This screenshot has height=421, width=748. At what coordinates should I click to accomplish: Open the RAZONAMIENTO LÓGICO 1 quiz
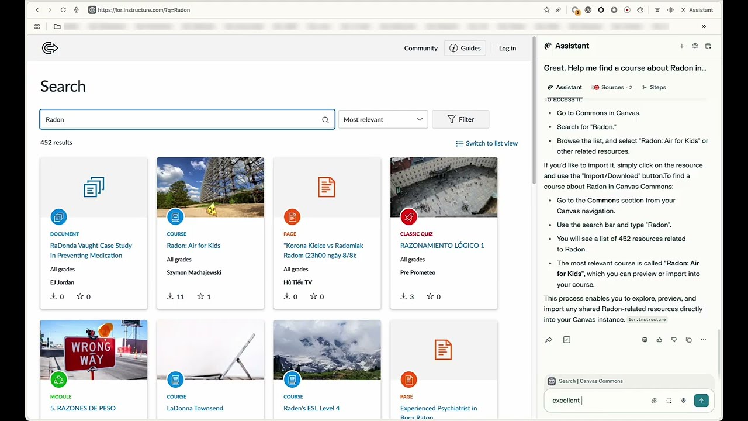pos(442,246)
